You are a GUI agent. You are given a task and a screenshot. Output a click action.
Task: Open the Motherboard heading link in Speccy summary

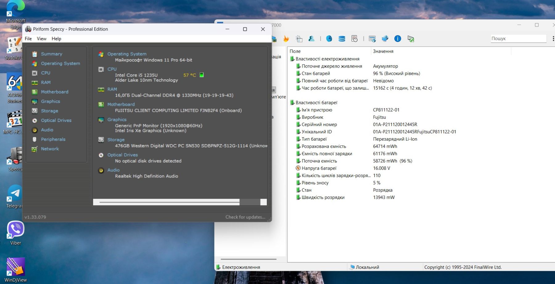point(121,105)
